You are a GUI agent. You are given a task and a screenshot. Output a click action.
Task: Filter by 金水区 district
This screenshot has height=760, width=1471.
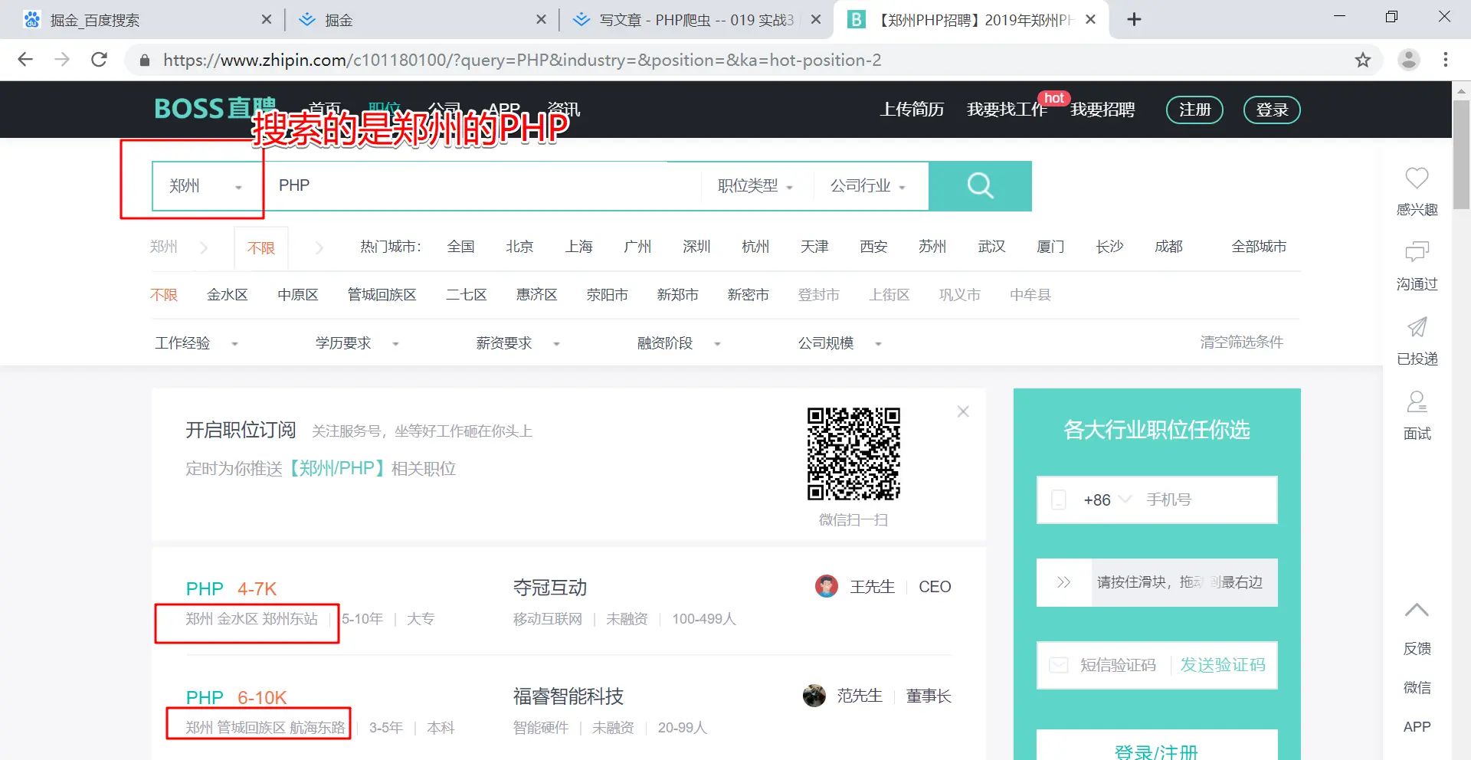pos(228,295)
